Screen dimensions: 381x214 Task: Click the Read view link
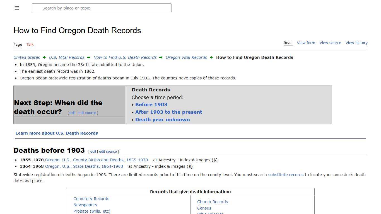click(x=288, y=43)
